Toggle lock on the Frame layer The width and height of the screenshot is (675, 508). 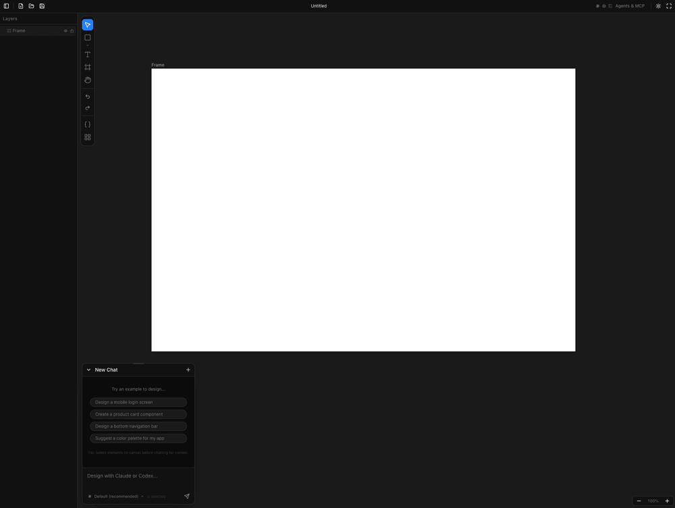[x=72, y=30]
